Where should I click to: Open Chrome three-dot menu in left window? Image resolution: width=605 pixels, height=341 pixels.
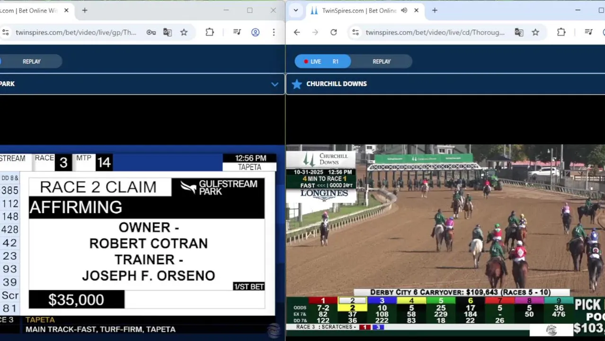click(x=274, y=32)
